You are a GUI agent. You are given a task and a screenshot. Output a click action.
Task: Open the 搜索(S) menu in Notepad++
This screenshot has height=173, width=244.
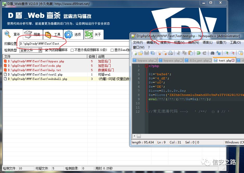click(165, 42)
